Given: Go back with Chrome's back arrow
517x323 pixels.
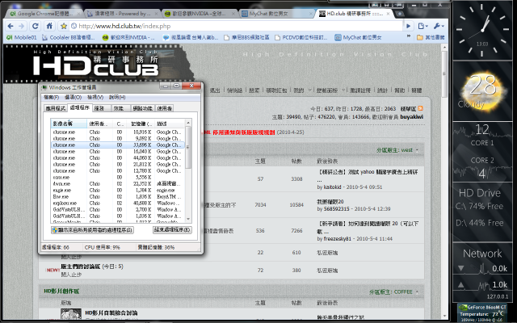Looking at the screenshot, I should (x=11, y=26).
